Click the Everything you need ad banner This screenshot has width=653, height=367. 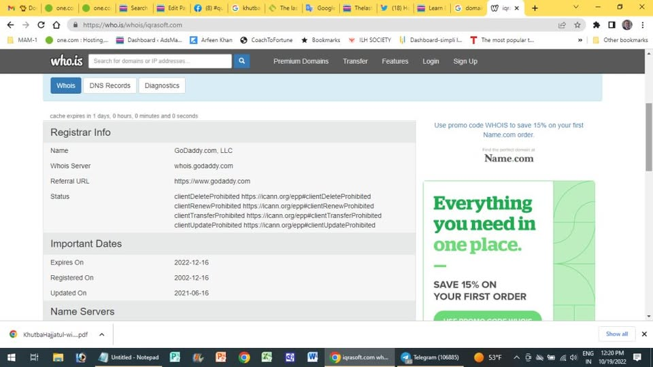coord(509,251)
